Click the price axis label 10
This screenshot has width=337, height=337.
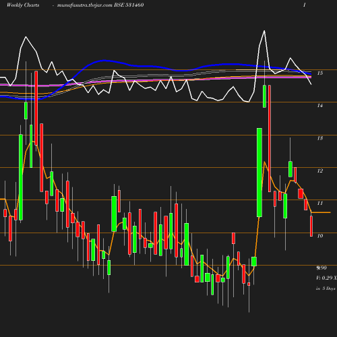pos(320,236)
